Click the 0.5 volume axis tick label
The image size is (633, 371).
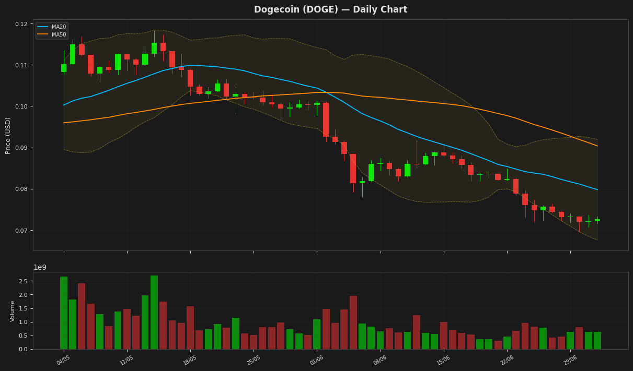click(23, 336)
